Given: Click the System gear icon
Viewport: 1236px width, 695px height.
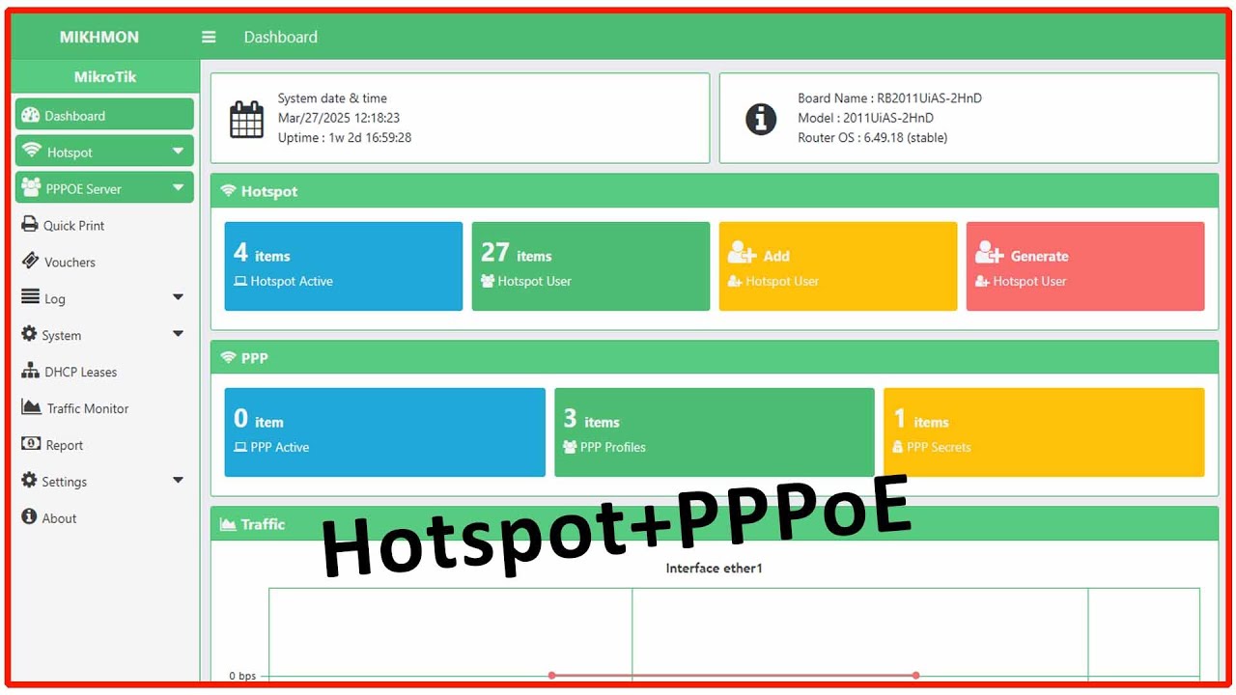Looking at the screenshot, I should pyautogui.click(x=29, y=334).
